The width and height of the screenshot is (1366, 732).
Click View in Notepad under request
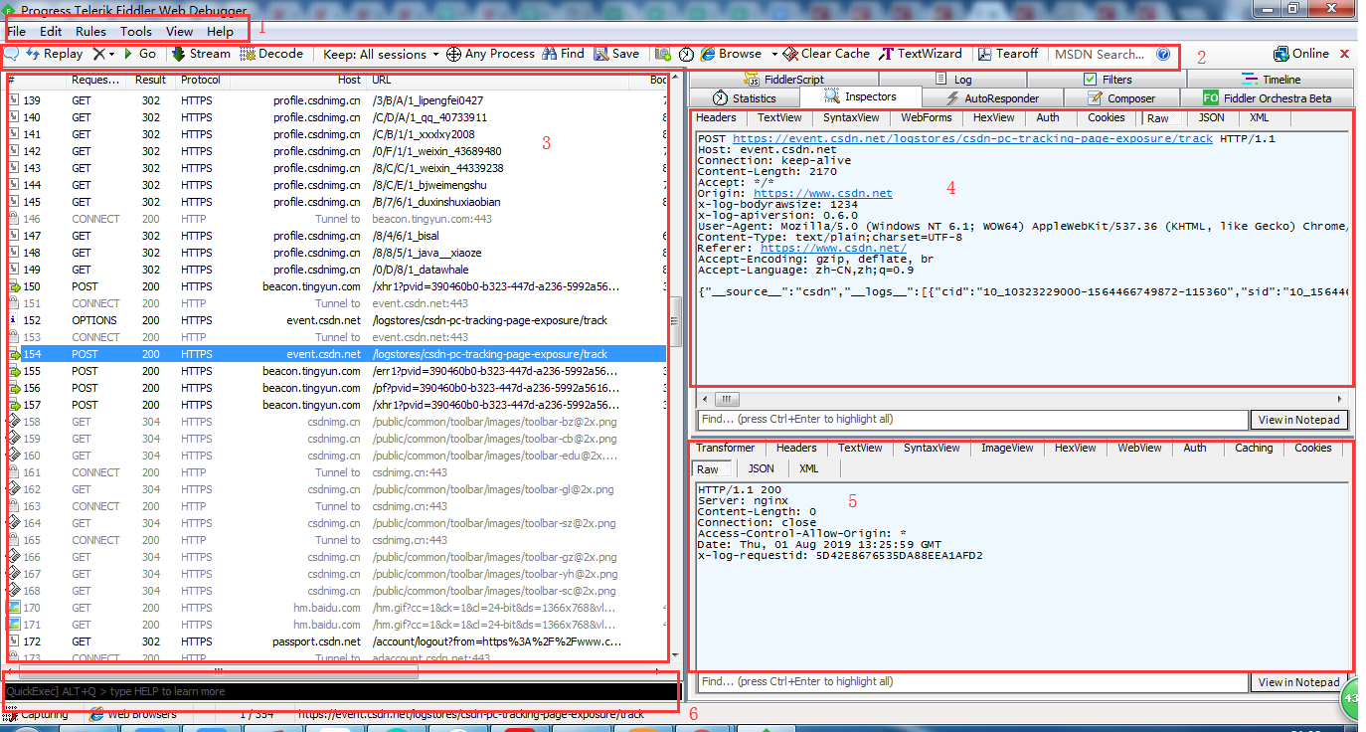click(1299, 420)
